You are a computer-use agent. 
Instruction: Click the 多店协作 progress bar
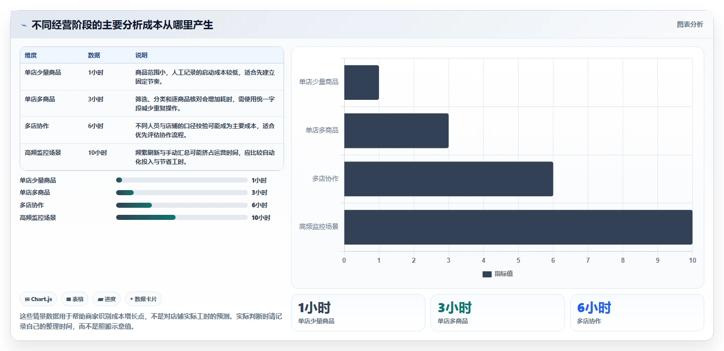coord(182,205)
